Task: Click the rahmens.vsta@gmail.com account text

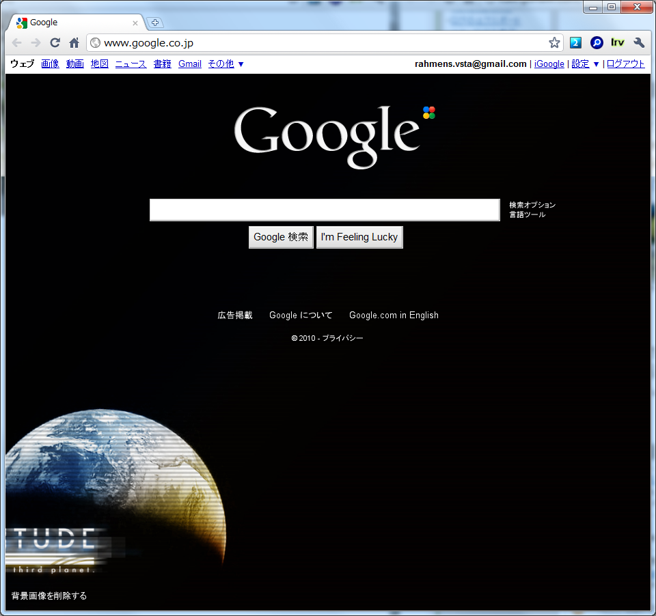Action: [x=471, y=64]
